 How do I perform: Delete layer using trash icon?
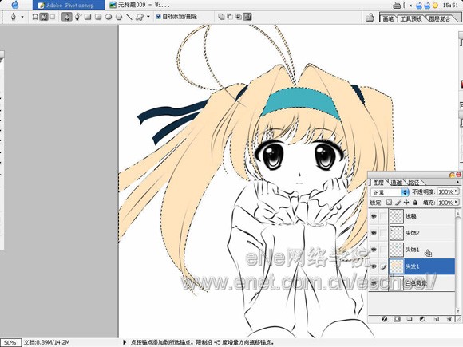click(x=449, y=319)
